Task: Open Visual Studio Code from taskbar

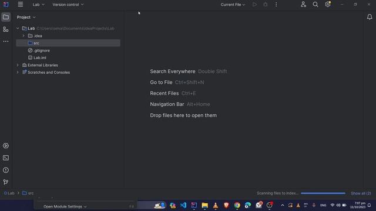Action: pyautogui.click(x=183, y=205)
